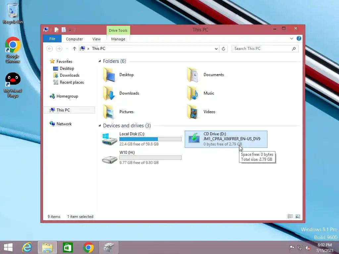
Task: Switch to Details view in status bar
Action: coord(290,216)
